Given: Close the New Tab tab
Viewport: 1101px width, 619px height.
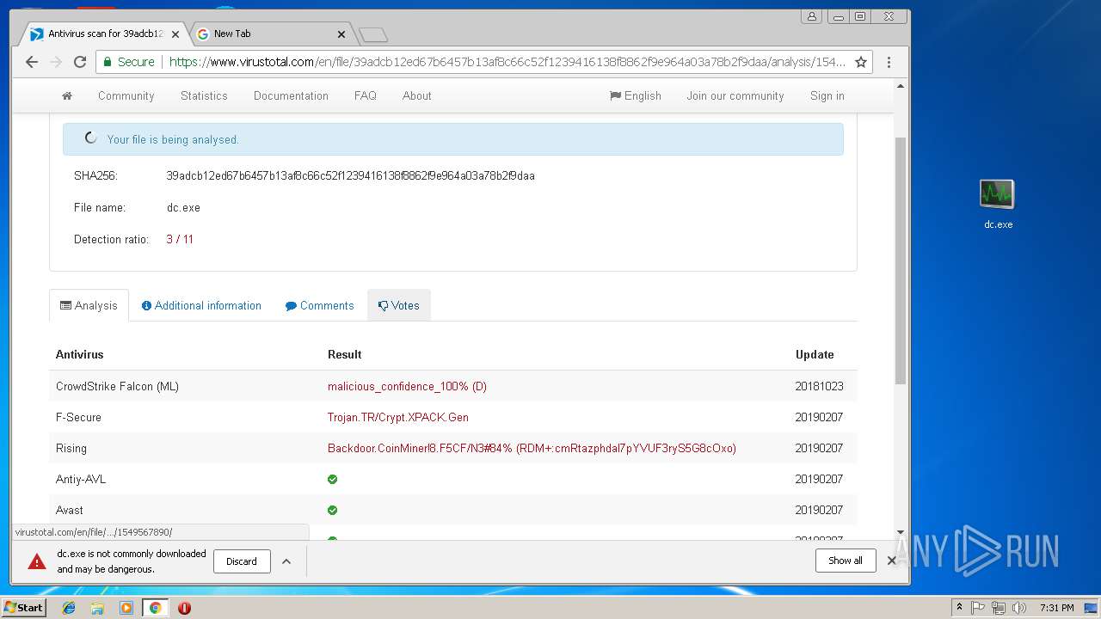Looking at the screenshot, I should (341, 34).
